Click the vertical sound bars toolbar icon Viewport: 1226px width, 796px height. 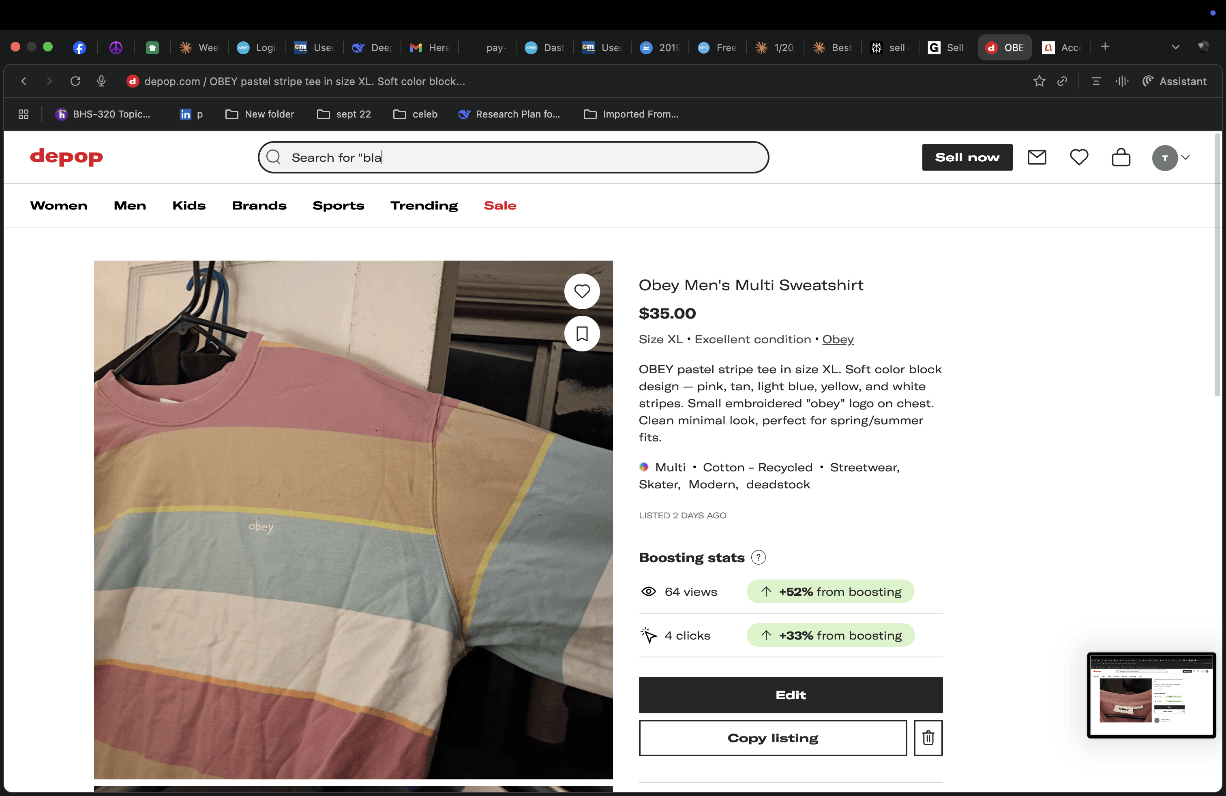pyautogui.click(x=1122, y=81)
